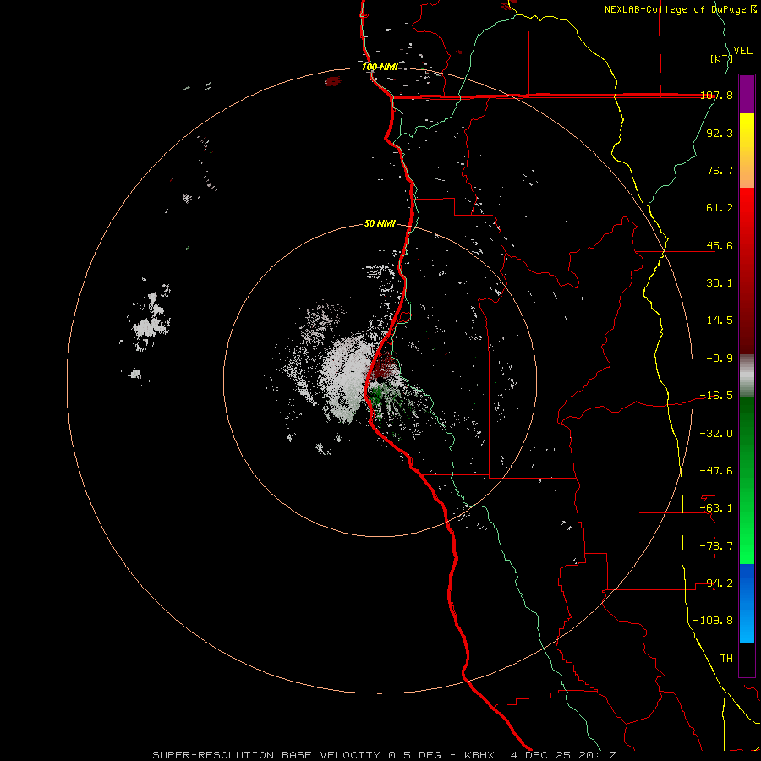Select the 100 NMI range ring label
This screenshot has width=761, height=761.
point(380,67)
